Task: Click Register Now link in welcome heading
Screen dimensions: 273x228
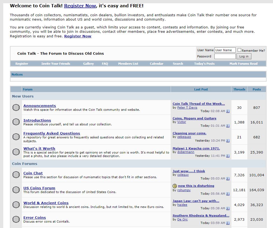Action: click(x=80, y=6)
